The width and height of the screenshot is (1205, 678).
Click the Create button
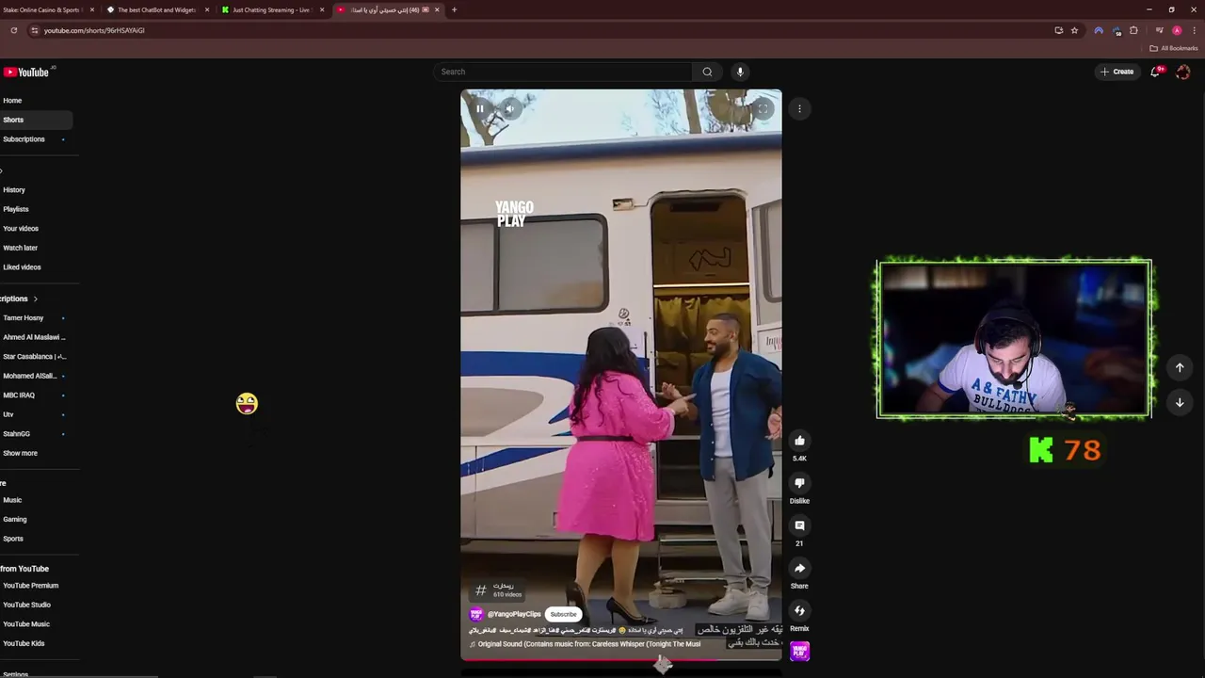1117,72
